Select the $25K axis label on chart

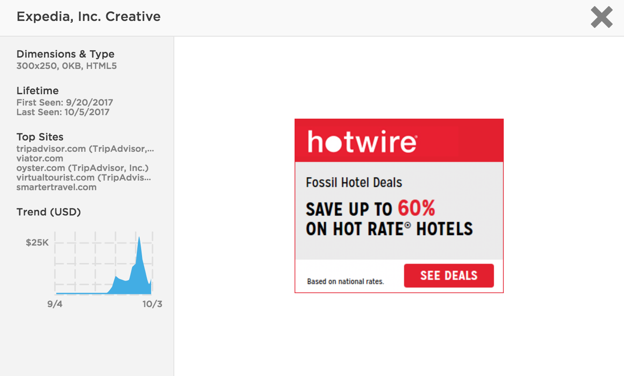37,243
